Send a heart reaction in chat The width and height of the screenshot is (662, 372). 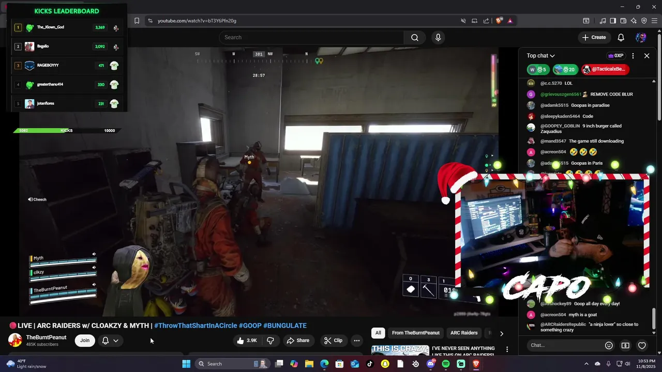coord(642,345)
